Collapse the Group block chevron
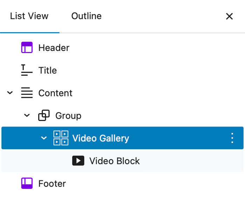This screenshot has height=208, width=245. point(27,116)
